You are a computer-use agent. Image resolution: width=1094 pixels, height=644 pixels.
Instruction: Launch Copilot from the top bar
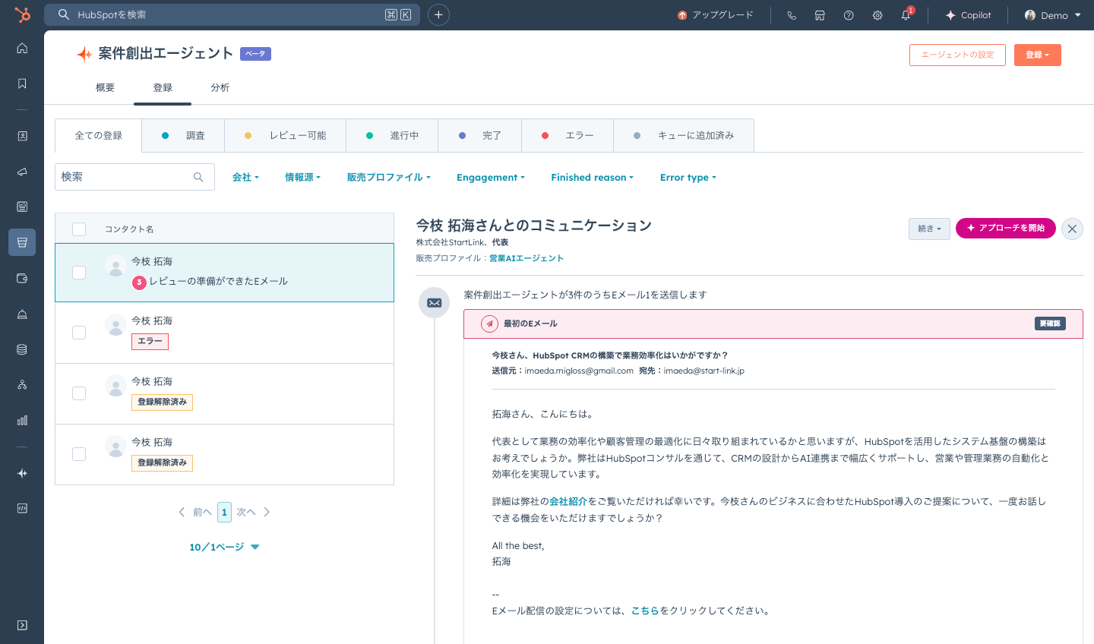tap(969, 14)
